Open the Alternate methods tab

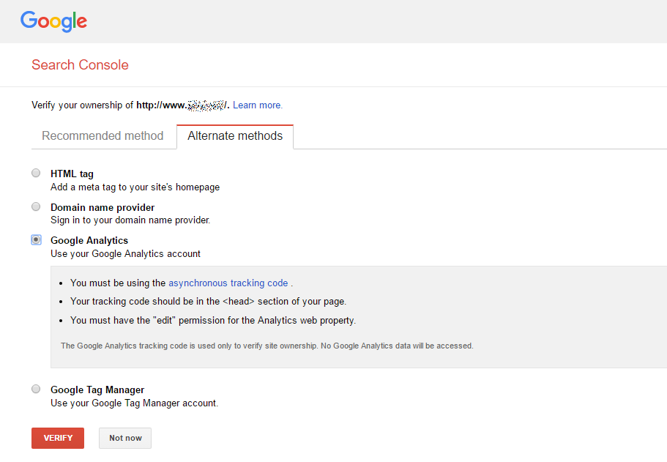[x=234, y=135]
